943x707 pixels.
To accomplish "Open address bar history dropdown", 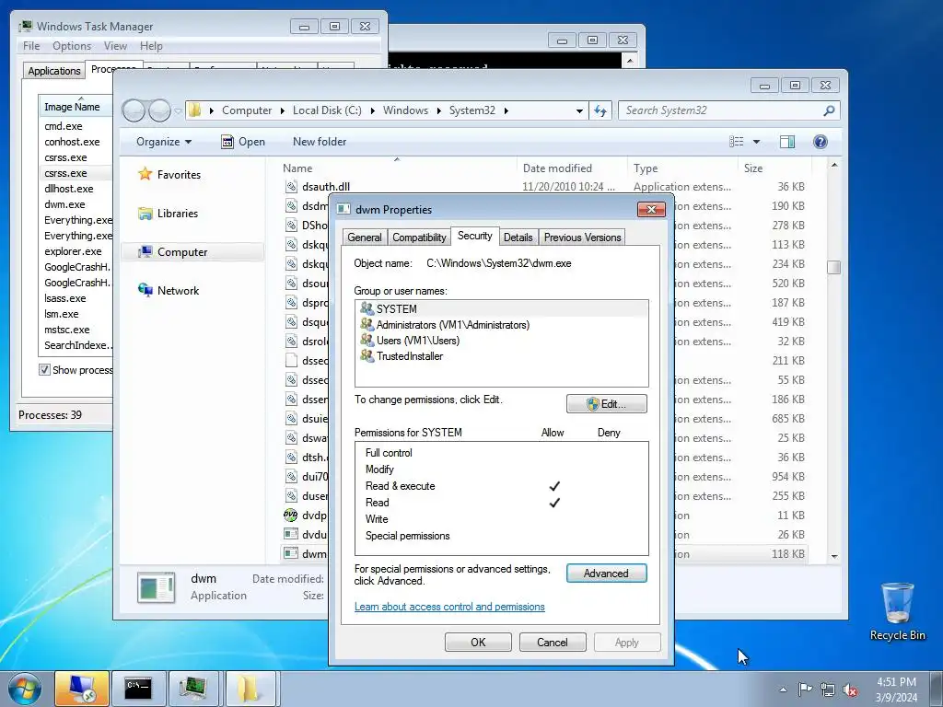I will [x=579, y=111].
